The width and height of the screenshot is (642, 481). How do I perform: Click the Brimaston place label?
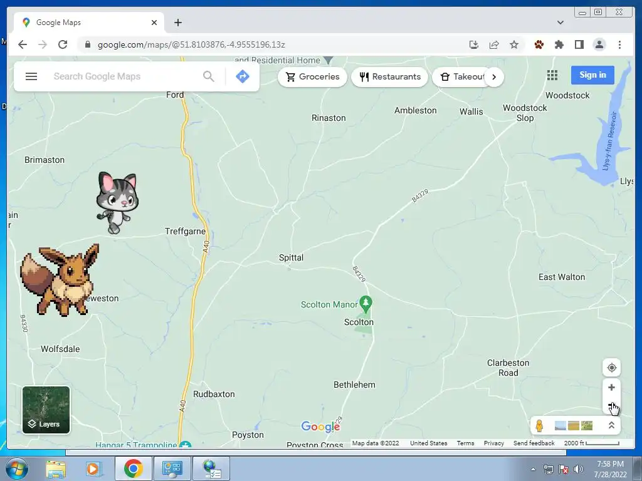(45, 160)
